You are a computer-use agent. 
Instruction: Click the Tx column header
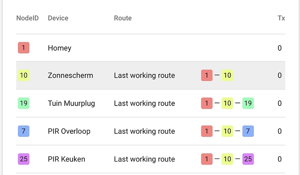[x=281, y=18]
